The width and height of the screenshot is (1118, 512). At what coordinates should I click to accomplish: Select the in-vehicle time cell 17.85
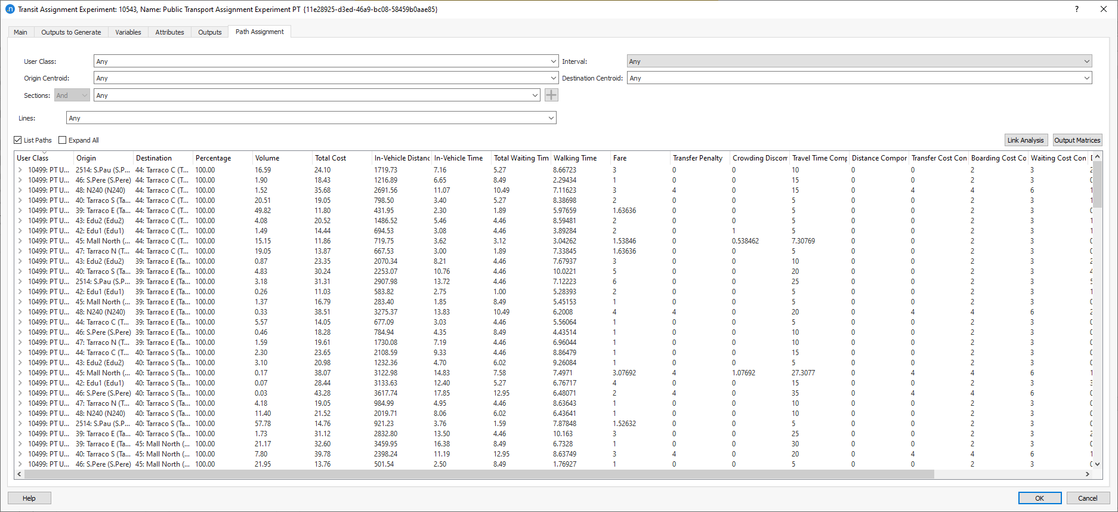coord(442,393)
